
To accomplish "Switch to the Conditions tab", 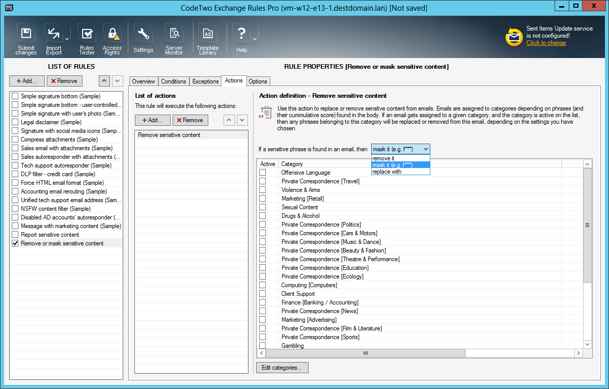I will click(174, 81).
